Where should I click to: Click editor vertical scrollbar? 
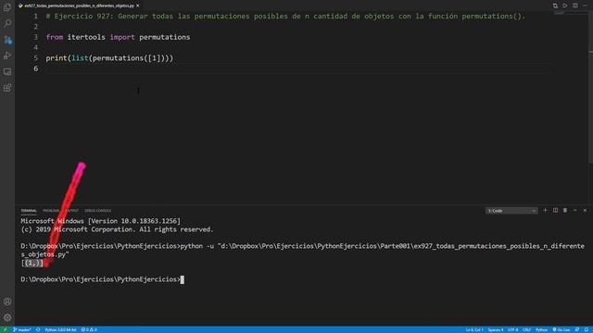(590, 87)
